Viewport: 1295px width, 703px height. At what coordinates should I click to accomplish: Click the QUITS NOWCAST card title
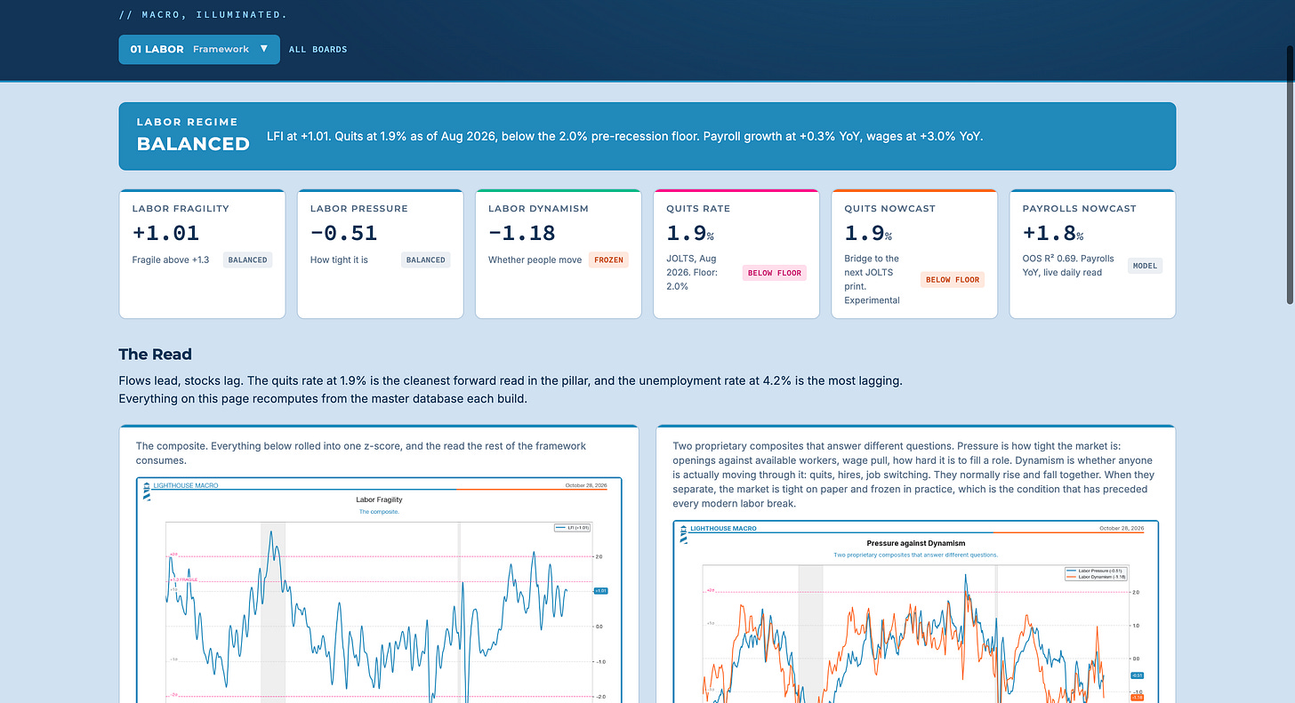pos(889,208)
